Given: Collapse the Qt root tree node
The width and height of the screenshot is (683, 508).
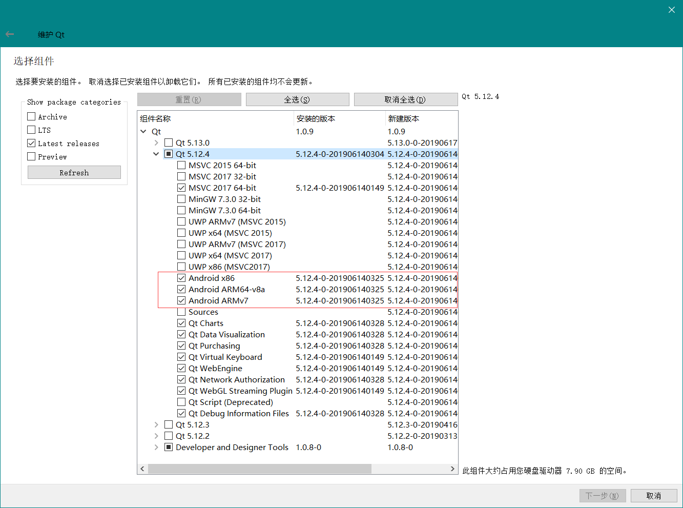Looking at the screenshot, I should click(x=143, y=131).
